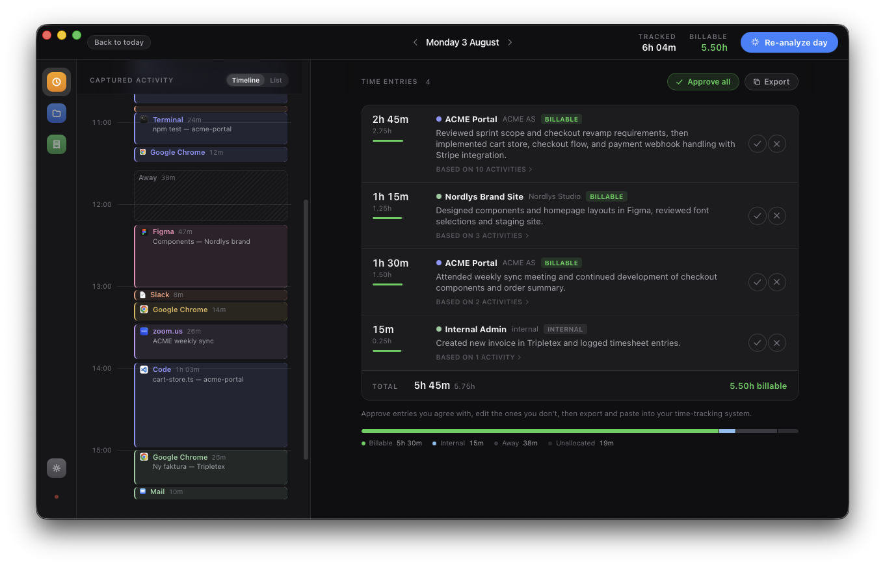Expand Based on 1 activity
Screen dimensions: 885x567
[479, 357]
